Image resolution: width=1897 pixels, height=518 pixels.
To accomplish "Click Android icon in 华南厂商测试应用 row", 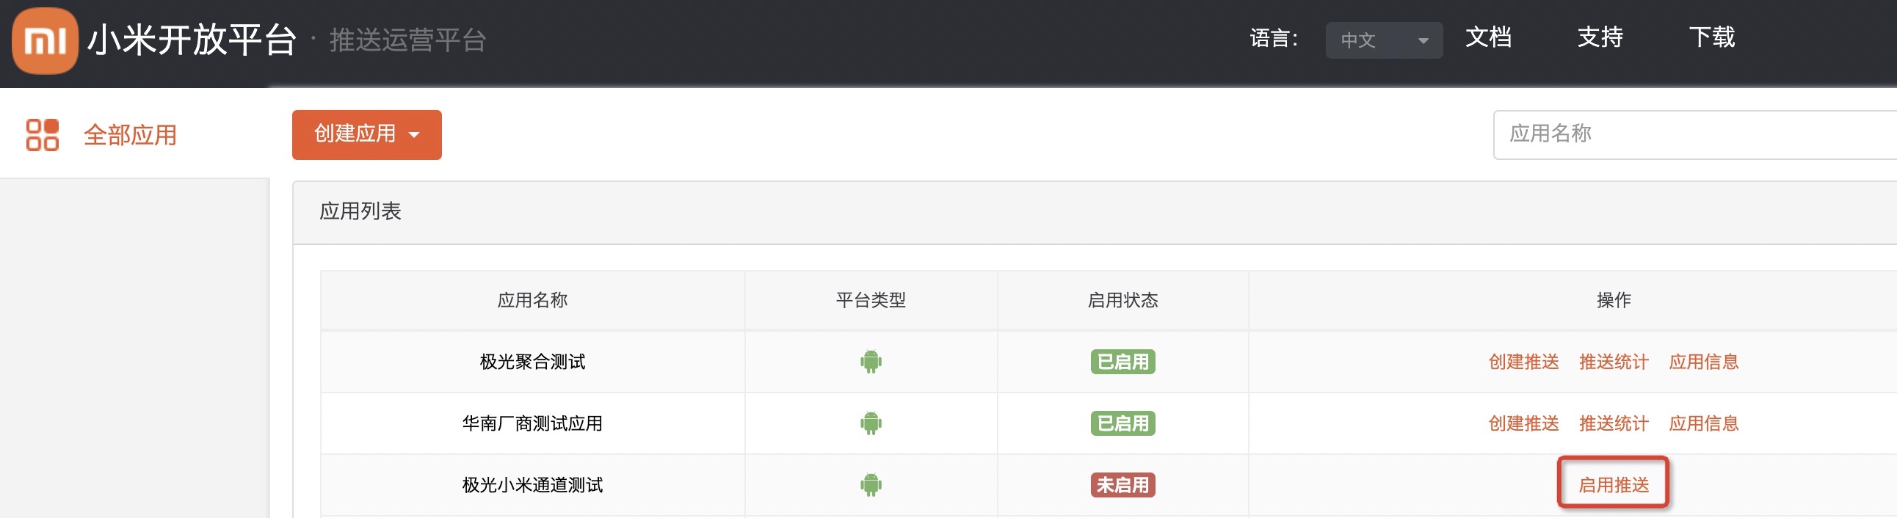I will [871, 423].
